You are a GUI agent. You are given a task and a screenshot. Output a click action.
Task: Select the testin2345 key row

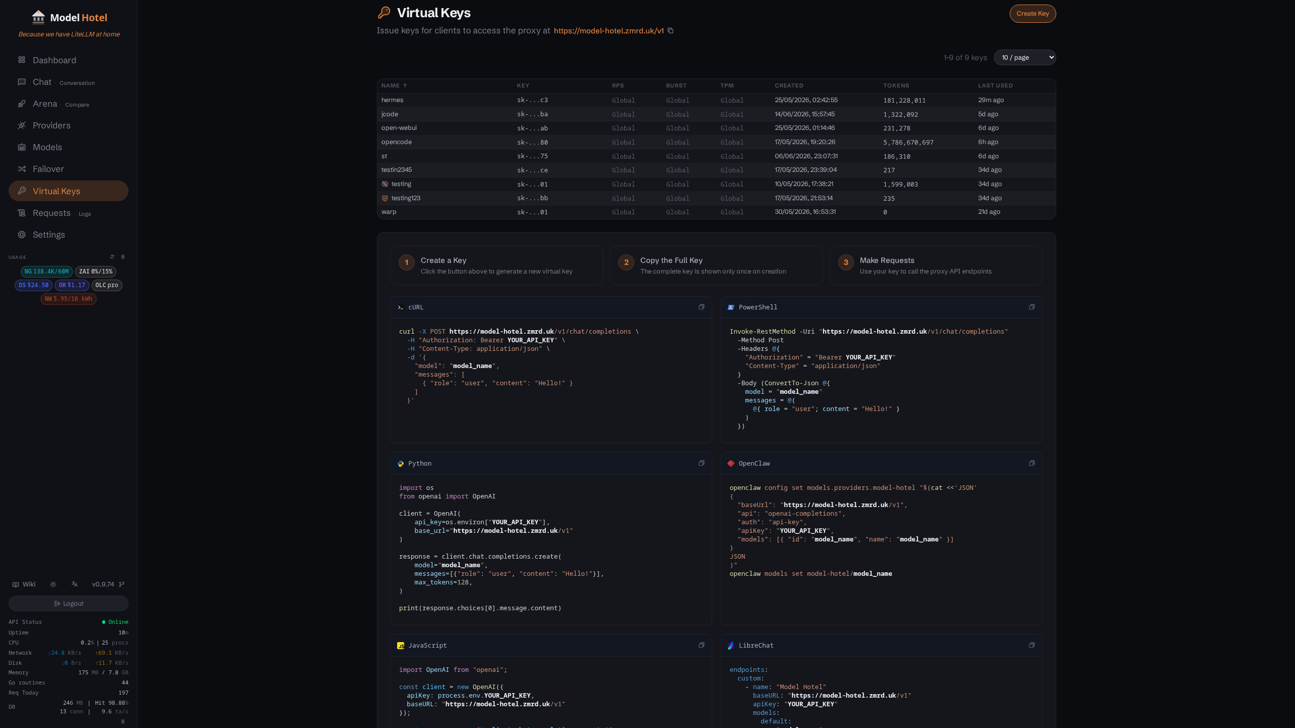(716, 170)
